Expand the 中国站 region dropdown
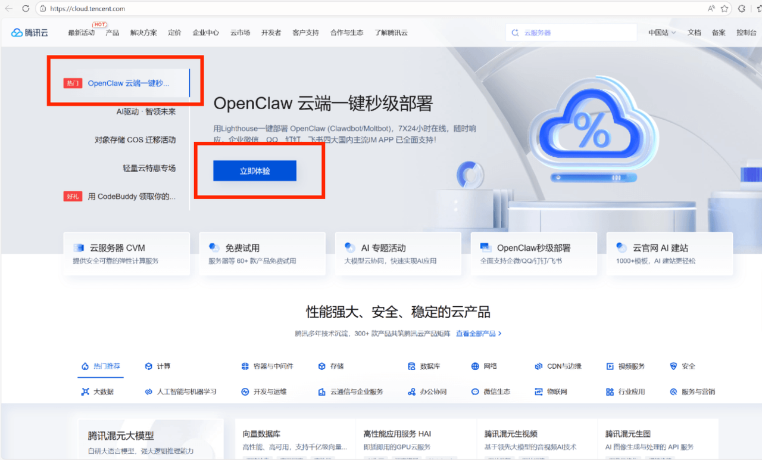 coord(661,33)
